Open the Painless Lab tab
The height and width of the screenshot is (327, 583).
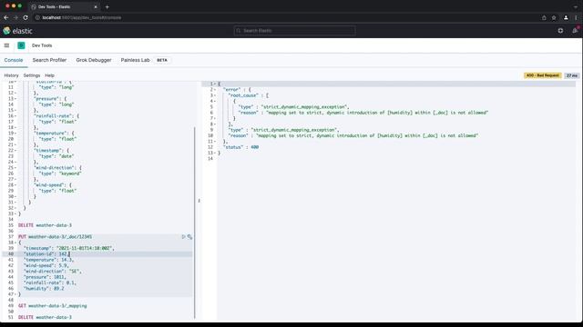tap(136, 60)
